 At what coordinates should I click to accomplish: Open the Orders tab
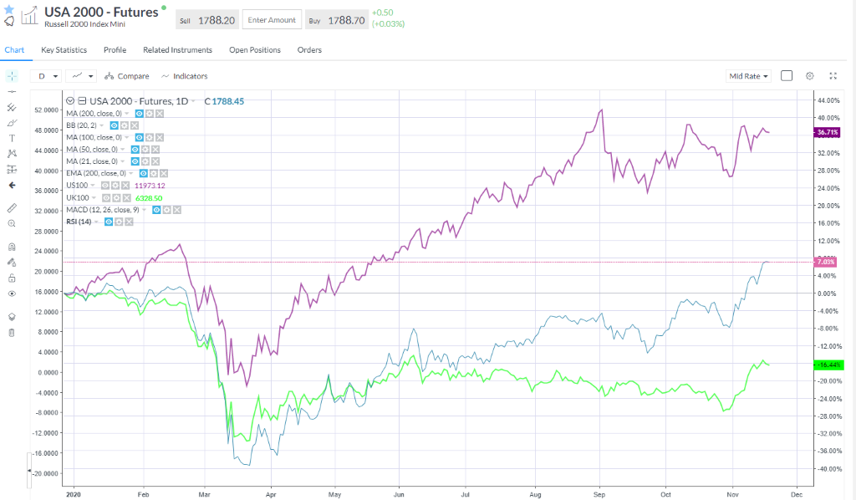309,49
